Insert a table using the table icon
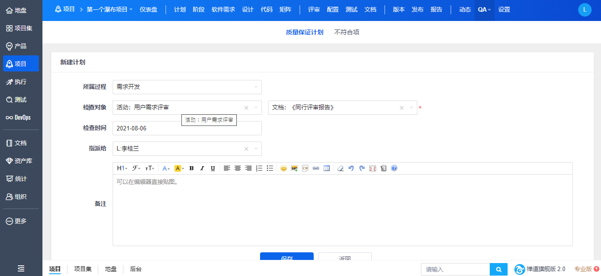 [x=327, y=168]
